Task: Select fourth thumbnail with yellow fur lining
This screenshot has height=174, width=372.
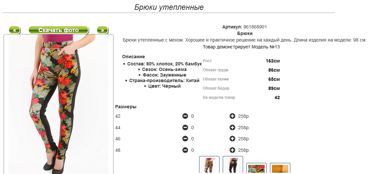Action: pos(280,168)
